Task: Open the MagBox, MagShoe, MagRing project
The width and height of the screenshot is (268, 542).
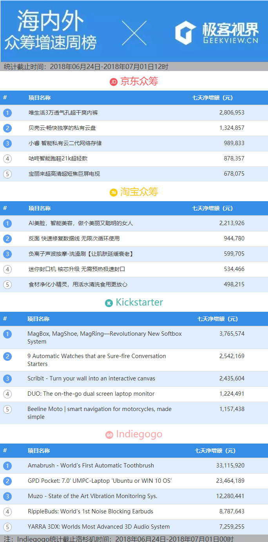Action: 105,337
